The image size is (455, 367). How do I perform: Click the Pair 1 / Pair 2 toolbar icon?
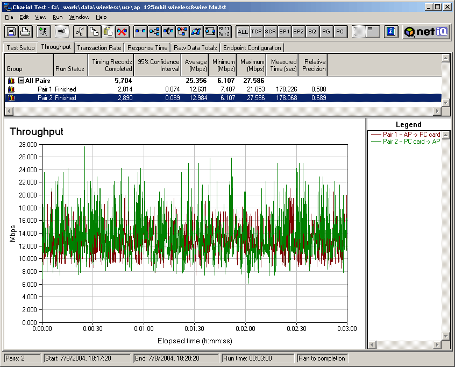pos(224,32)
